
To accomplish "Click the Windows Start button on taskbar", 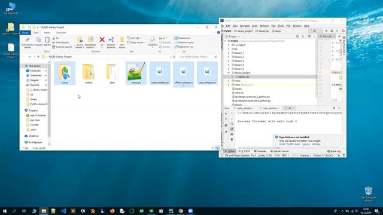I will [5, 211].
